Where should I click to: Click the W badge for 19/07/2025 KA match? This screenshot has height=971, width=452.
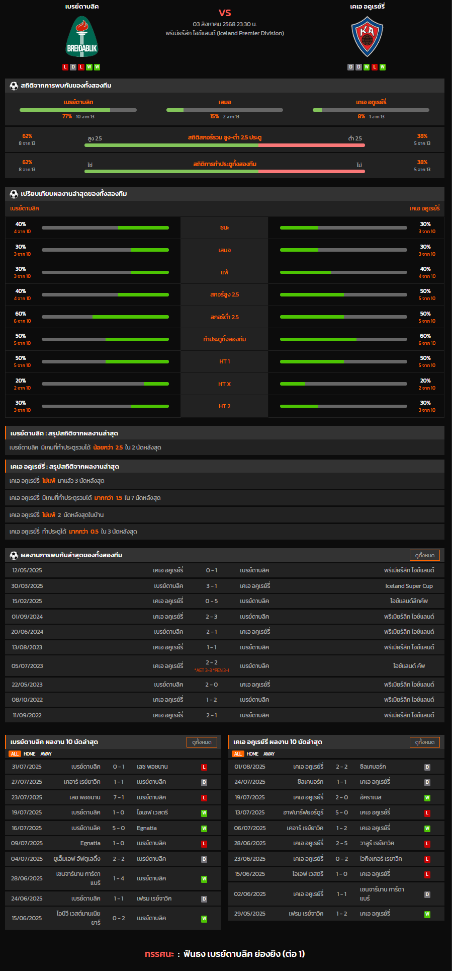pyautogui.click(x=427, y=798)
